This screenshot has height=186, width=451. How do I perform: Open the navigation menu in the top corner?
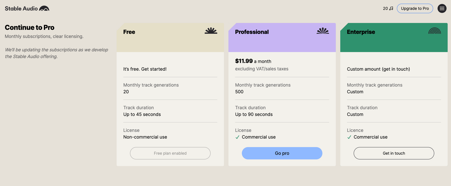coord(442,8)
